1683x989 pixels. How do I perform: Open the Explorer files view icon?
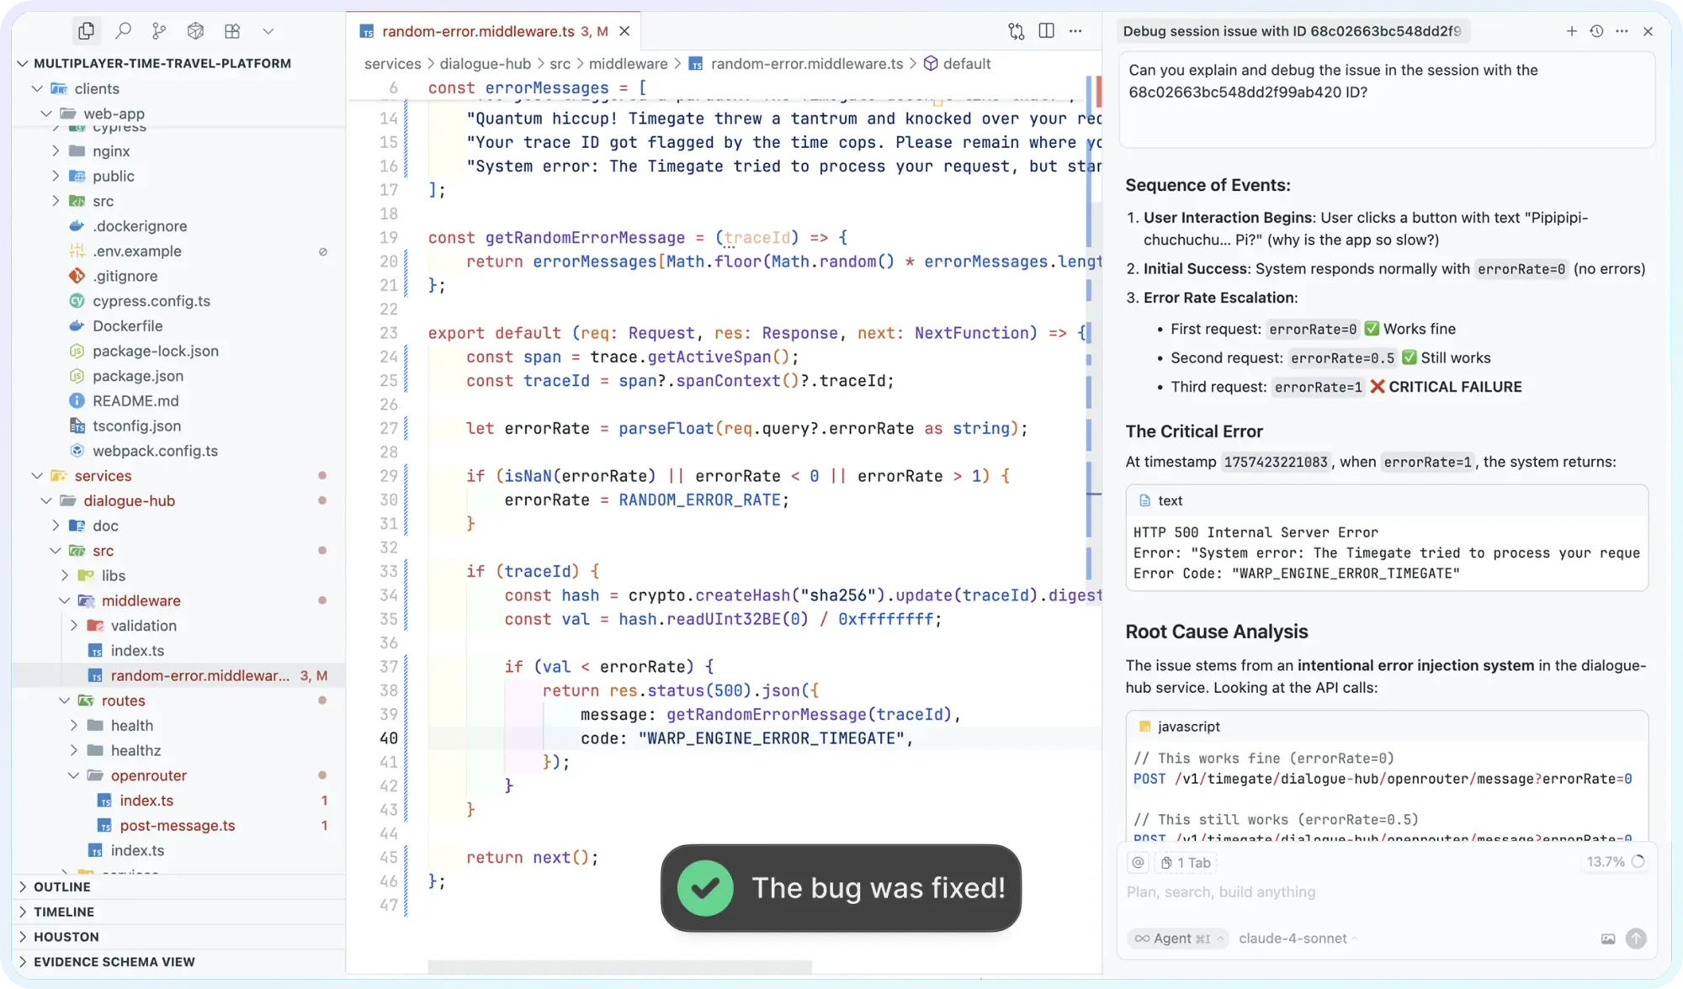(86, 31)
